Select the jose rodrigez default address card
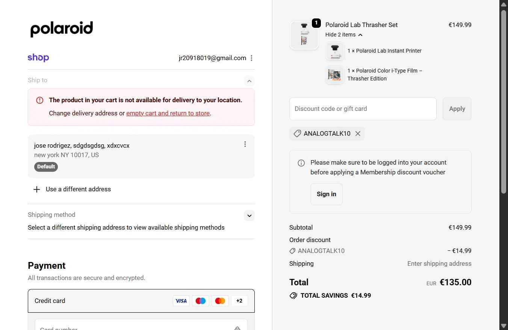508x330 pixels. (x=141, y=156)
